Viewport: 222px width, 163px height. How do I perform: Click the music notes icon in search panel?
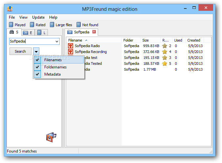click(x=51, y=137)
